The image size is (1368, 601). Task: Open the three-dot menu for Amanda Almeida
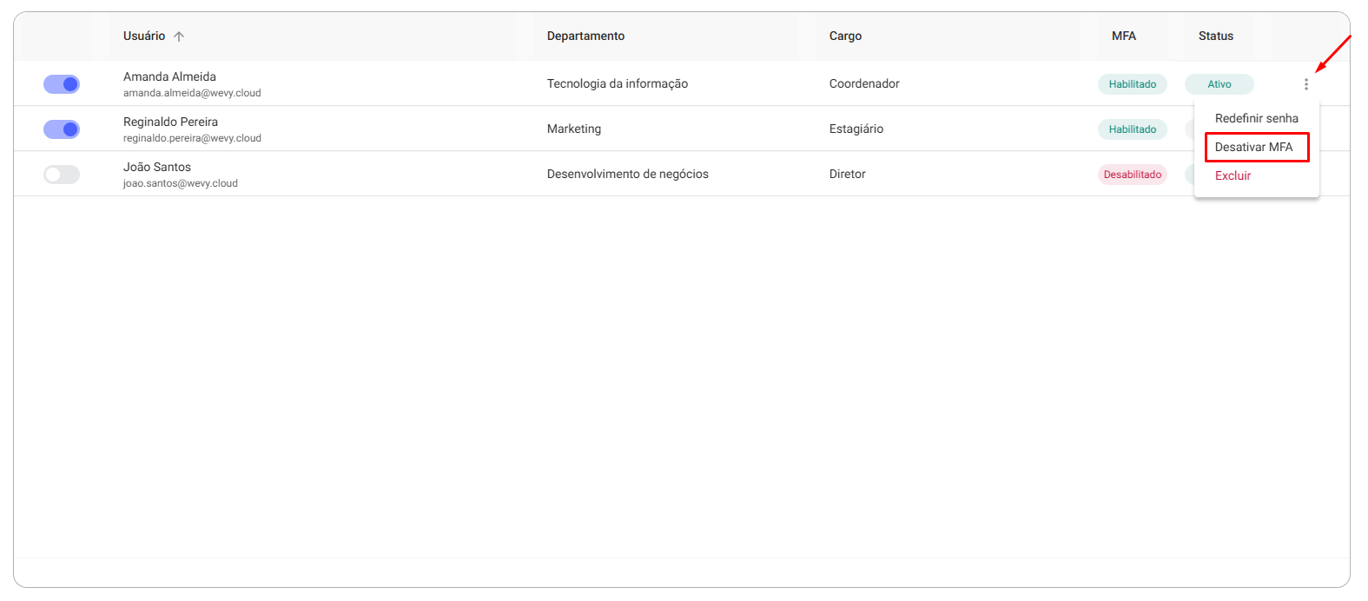tap(1305, 84)
